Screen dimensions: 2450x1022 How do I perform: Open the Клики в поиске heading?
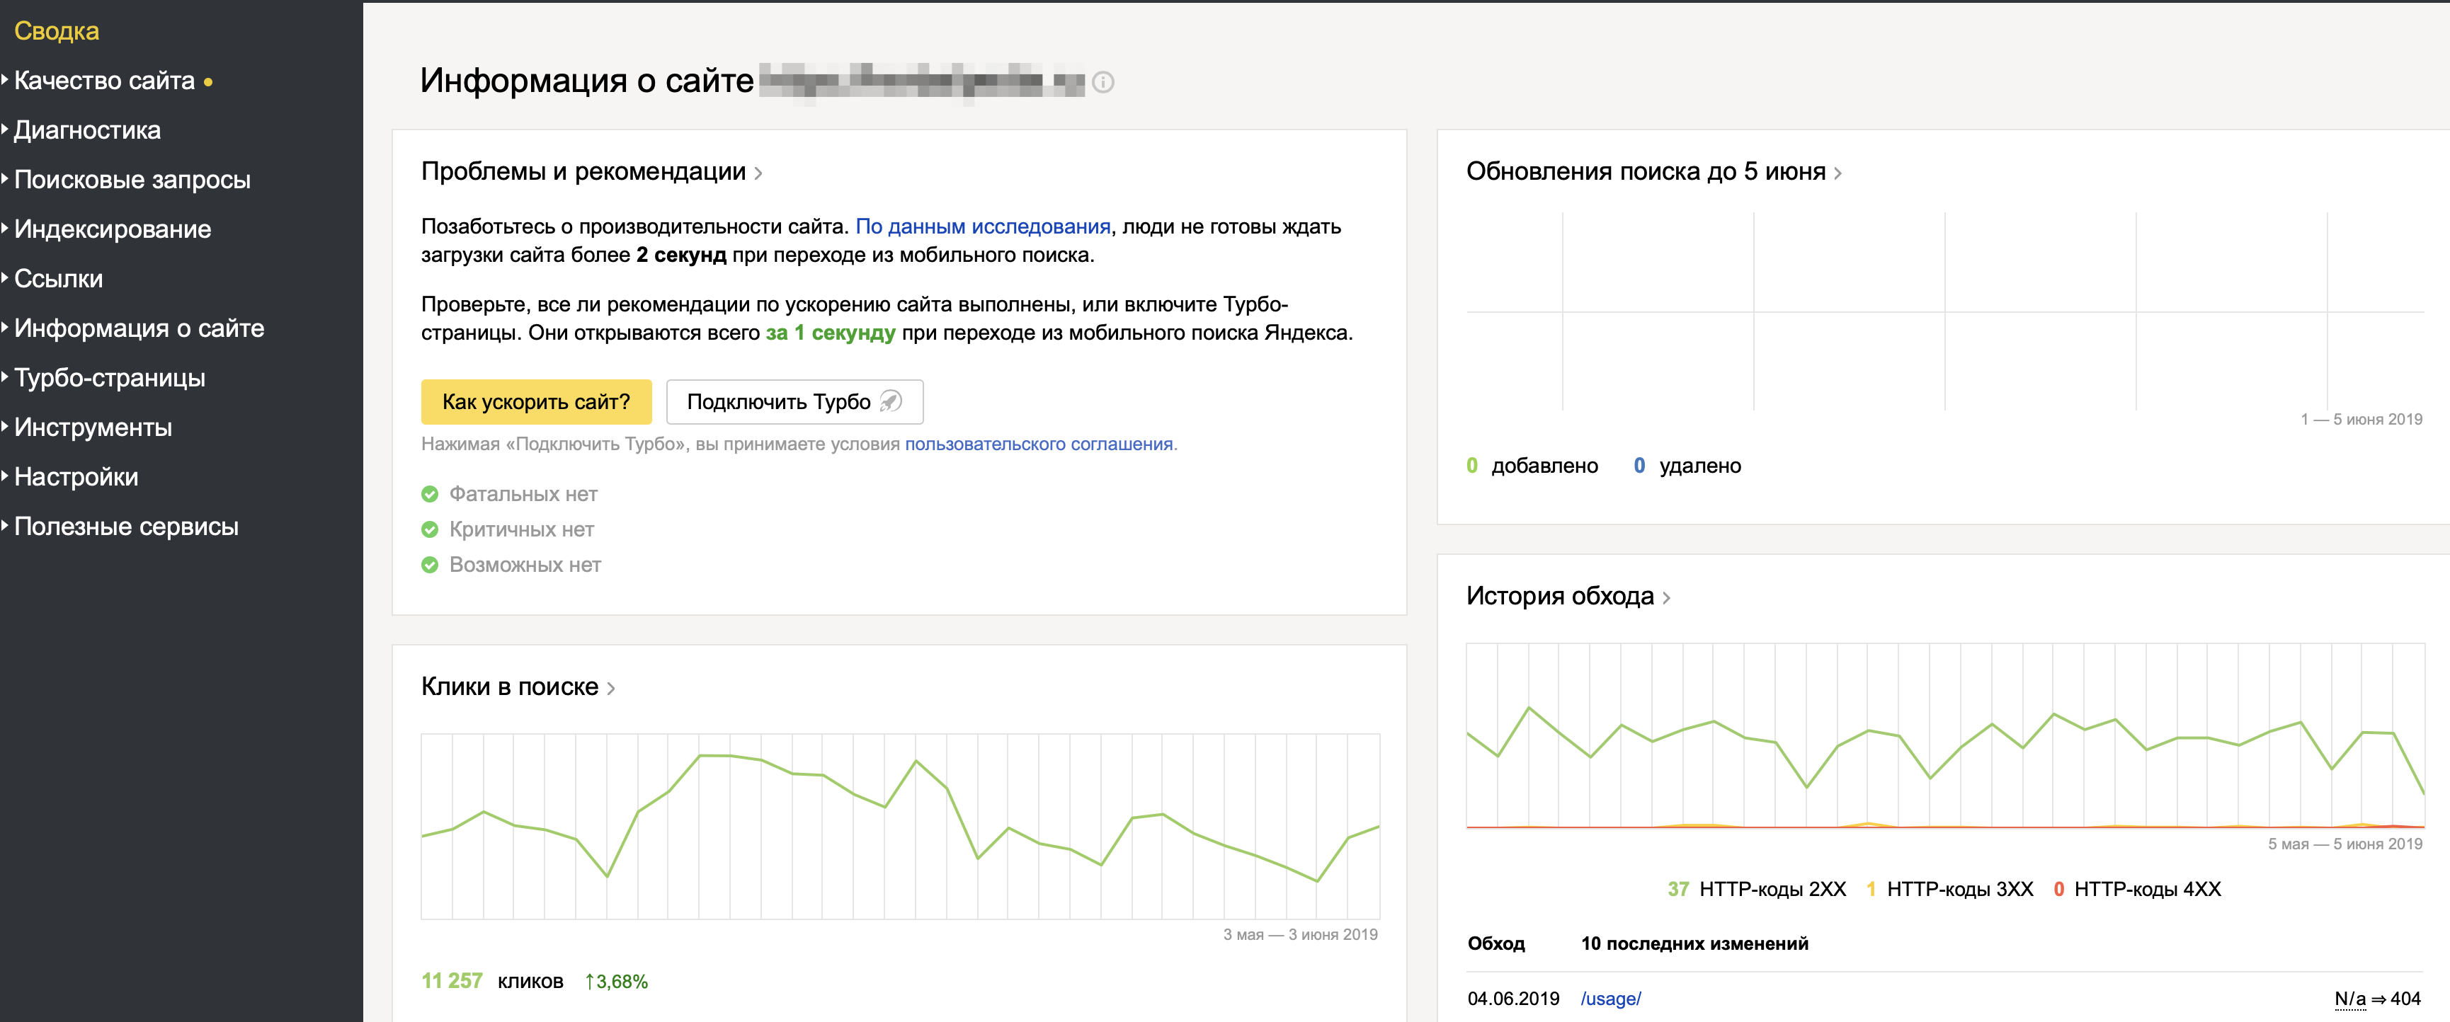click(510, 687)
